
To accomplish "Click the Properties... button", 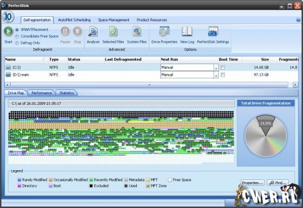I will point(253,183).
